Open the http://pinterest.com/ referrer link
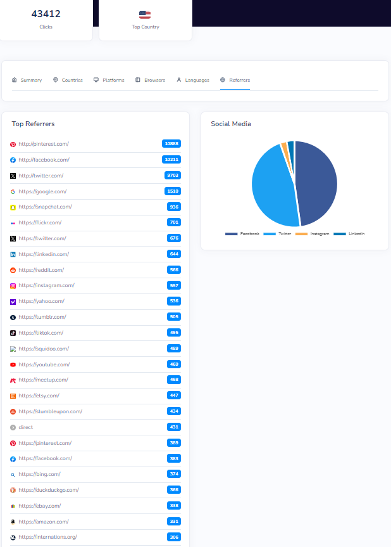 pos(44,144)
